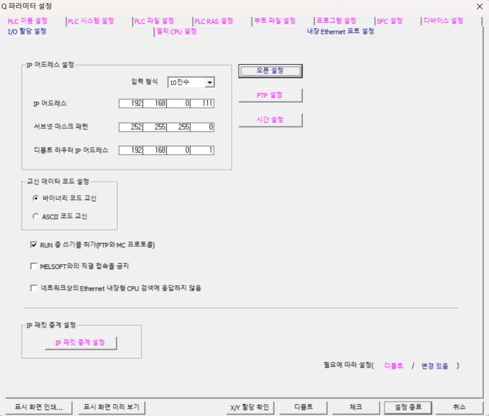Close the Q 파라미터 설정 dialog

coord(480,6)
